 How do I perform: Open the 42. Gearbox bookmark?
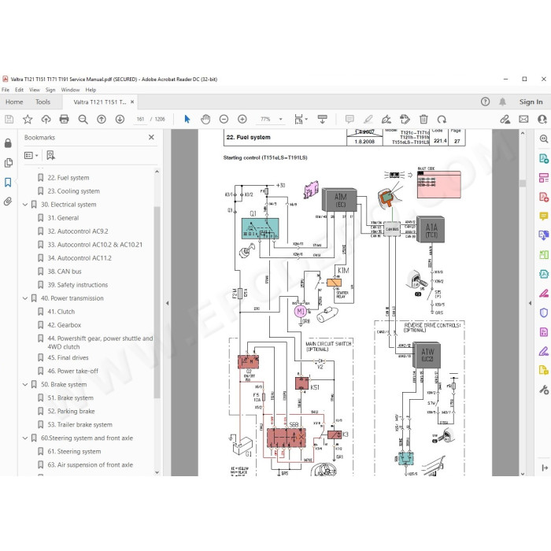(65, 325)
